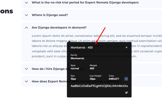Click the Twitter bird icon in popup
The image size is (162, 112).
(x=126, y=93)
